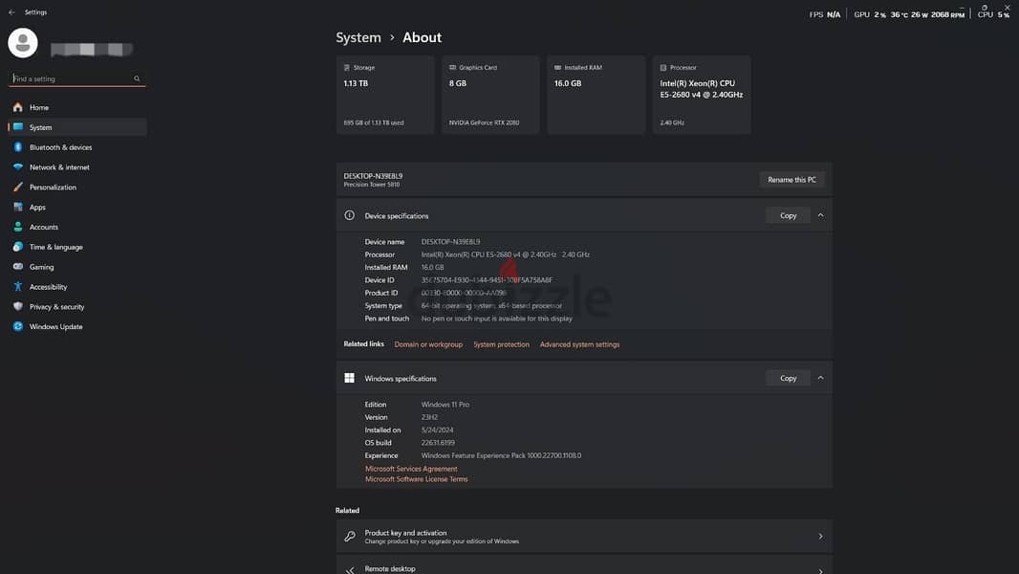1019x574 pixels.
Task: Open Accessibility settings
Action: click(x=77, y=287)
